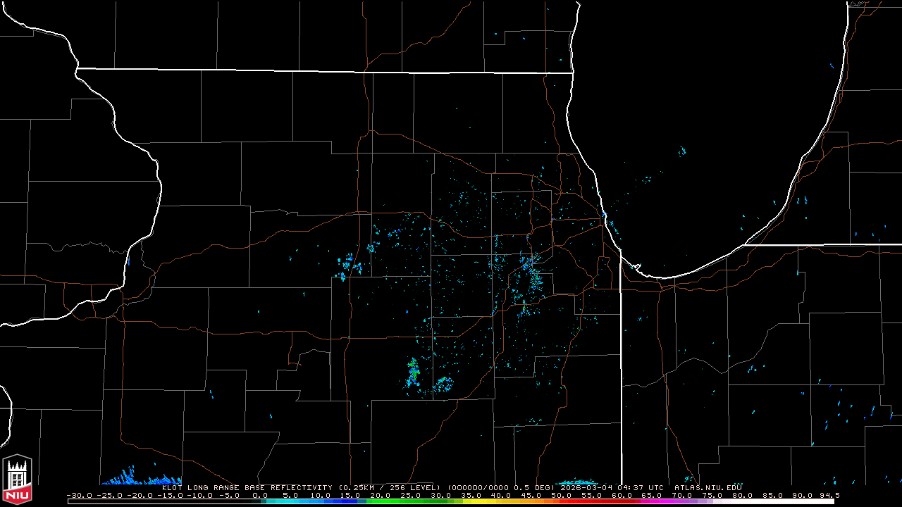This screenshot has height=507, width=902.
Task: Click the KLOT Long Range Base Reflectivity title
Action: (247, 487)
